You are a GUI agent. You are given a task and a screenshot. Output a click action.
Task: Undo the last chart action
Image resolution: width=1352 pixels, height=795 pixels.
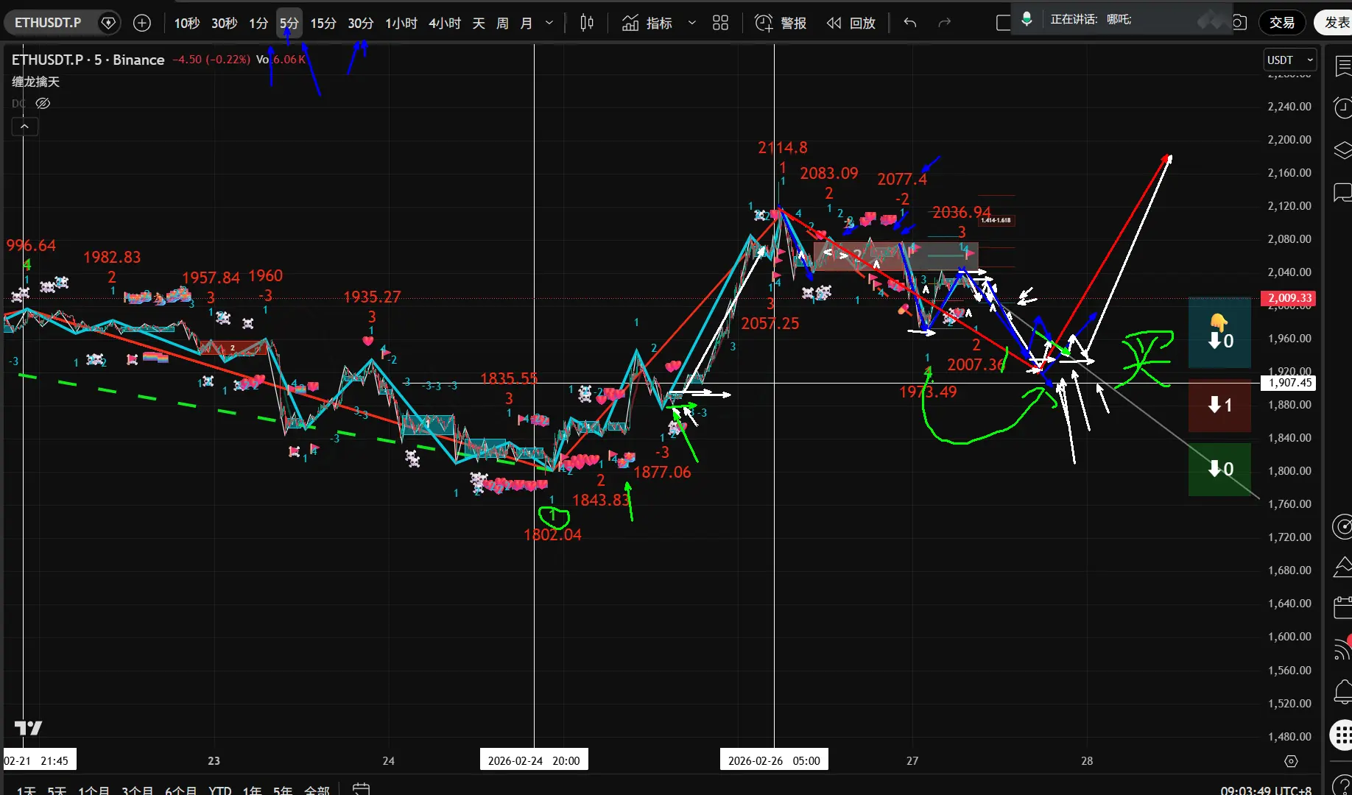(910, 24)
